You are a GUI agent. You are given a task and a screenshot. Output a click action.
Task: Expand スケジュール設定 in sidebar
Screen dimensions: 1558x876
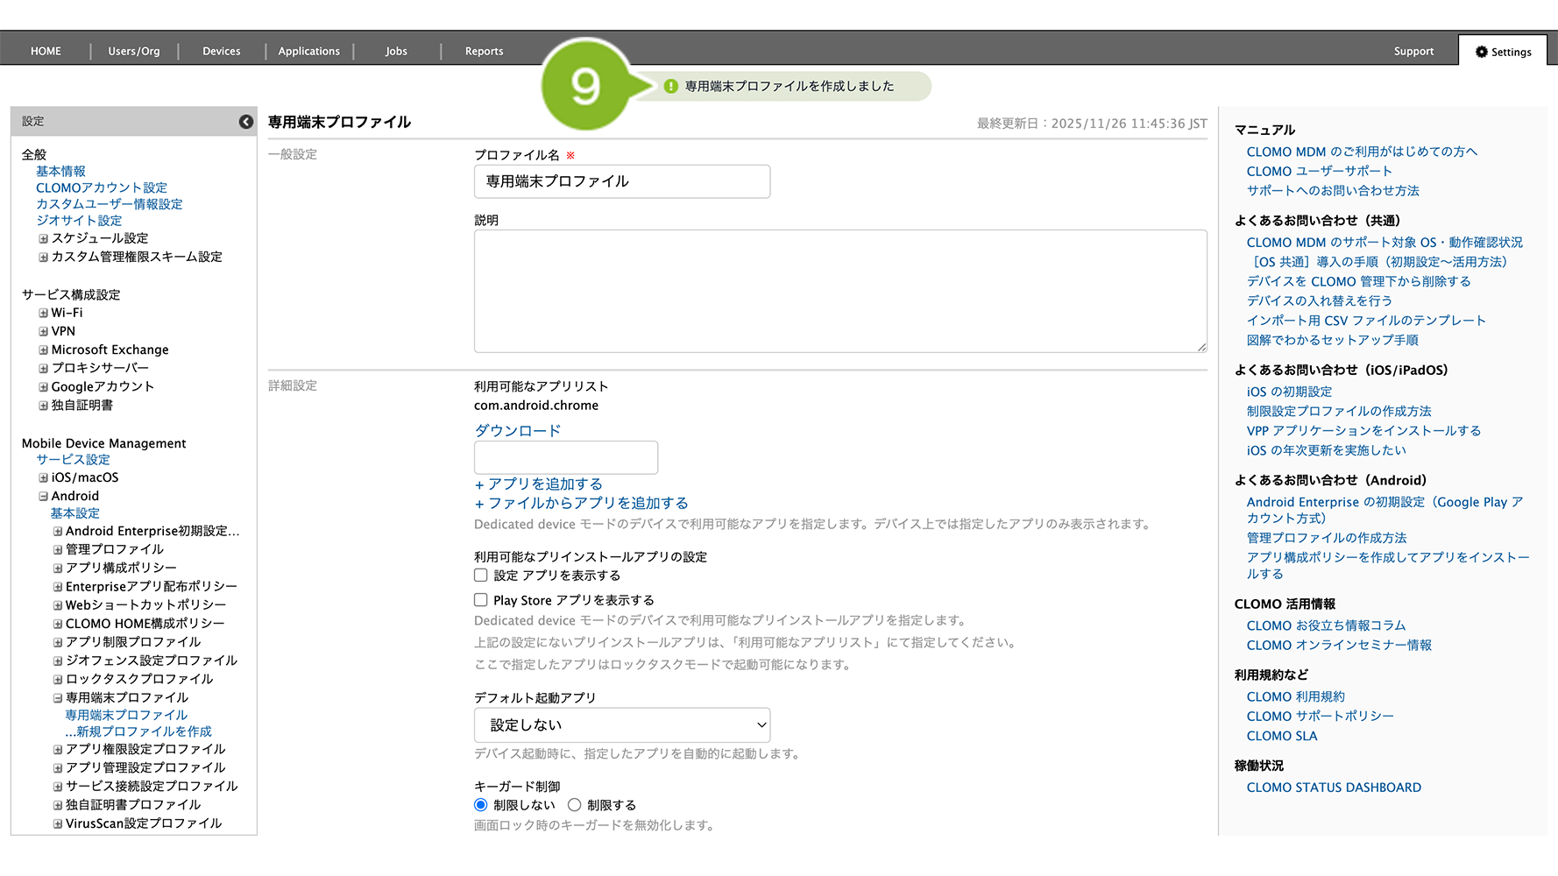point(43,238)
